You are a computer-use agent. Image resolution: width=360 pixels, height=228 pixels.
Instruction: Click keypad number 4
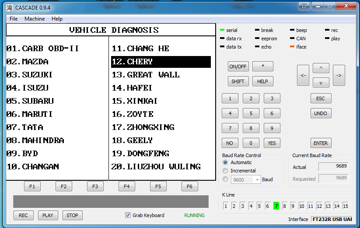(x=230, y=113)
